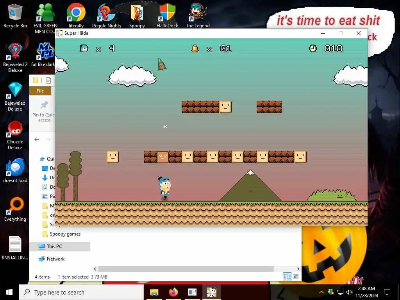
Task: Switch to the Super Hilda taskbar button
Action: [x=211, y=292]
